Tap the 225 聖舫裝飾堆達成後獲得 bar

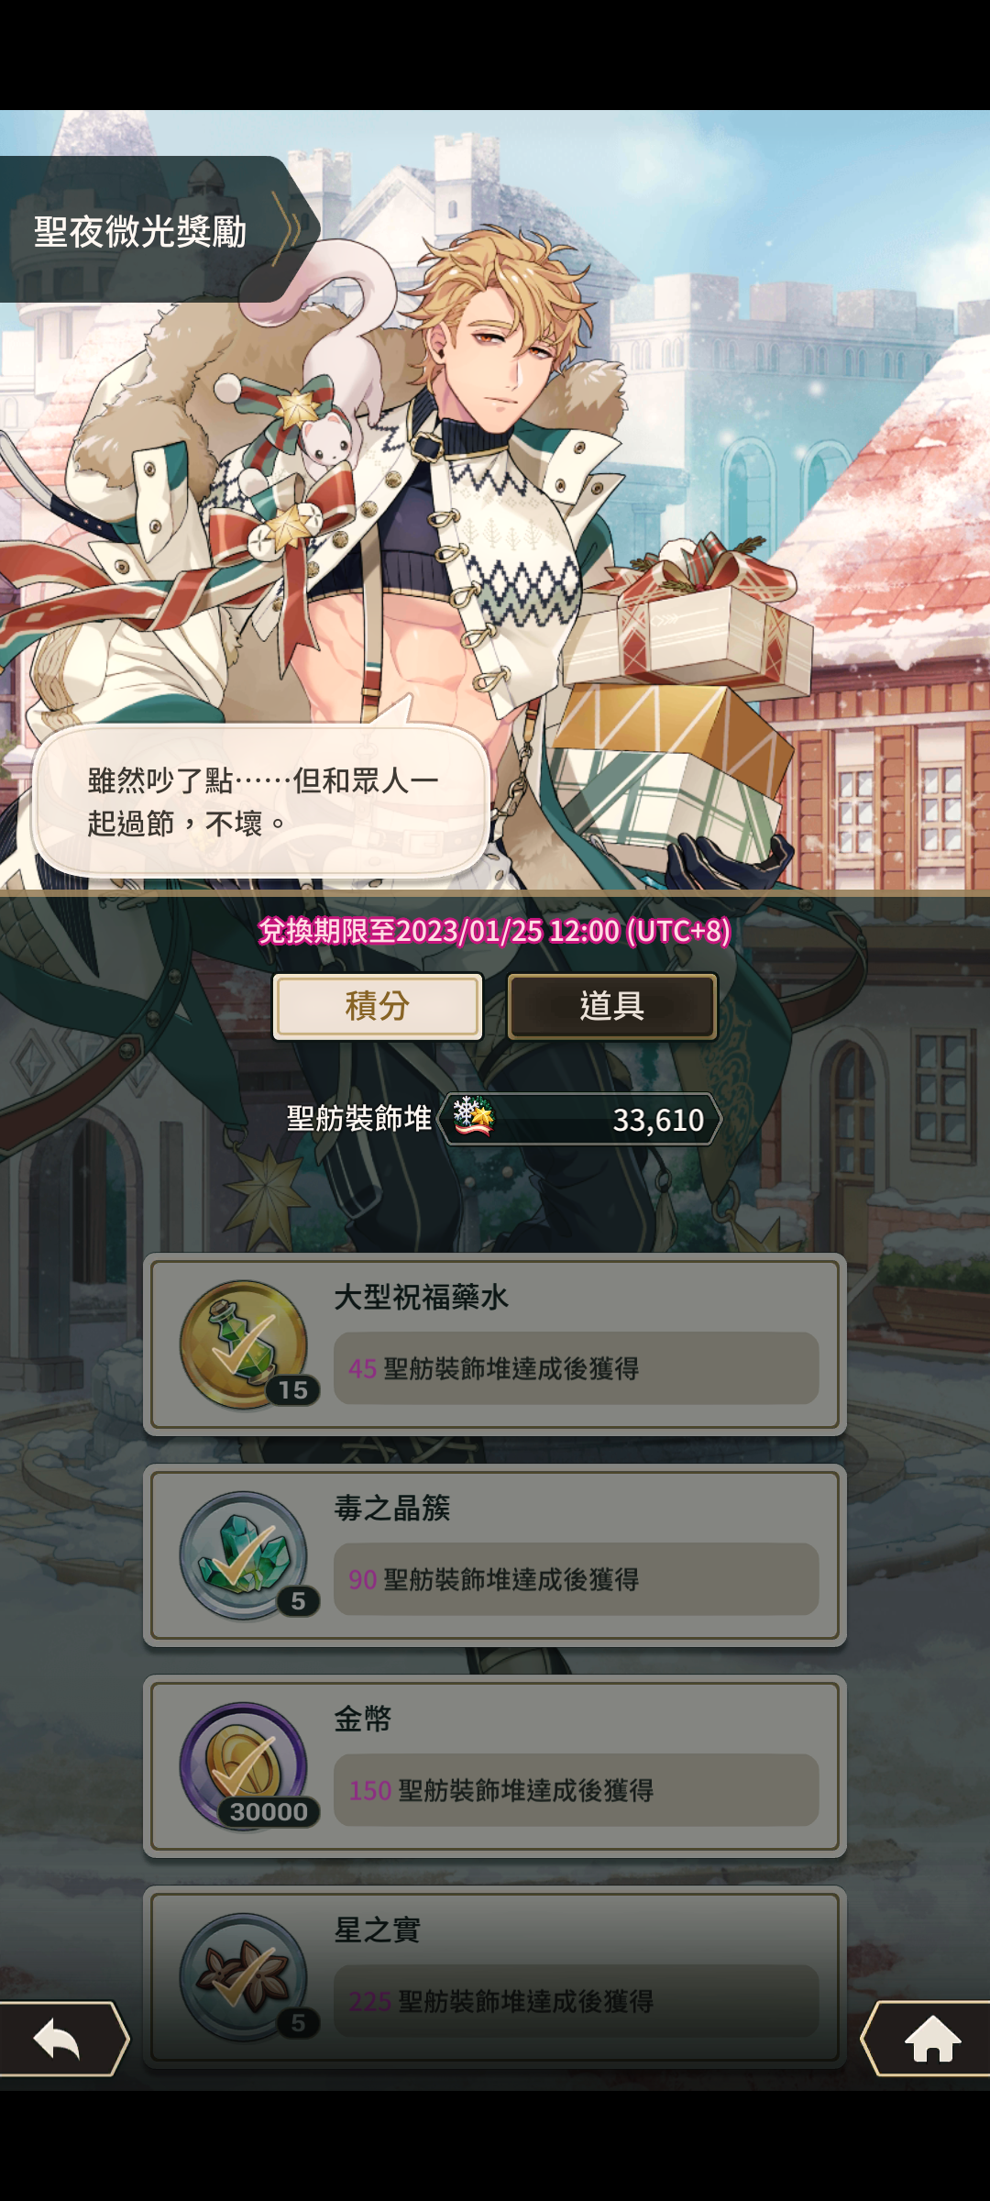click(576, 2001)
